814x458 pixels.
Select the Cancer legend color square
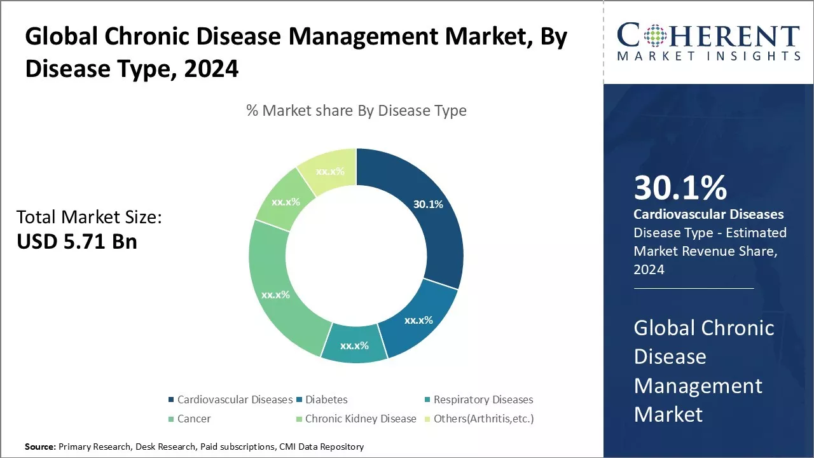[x=170, y=419]
